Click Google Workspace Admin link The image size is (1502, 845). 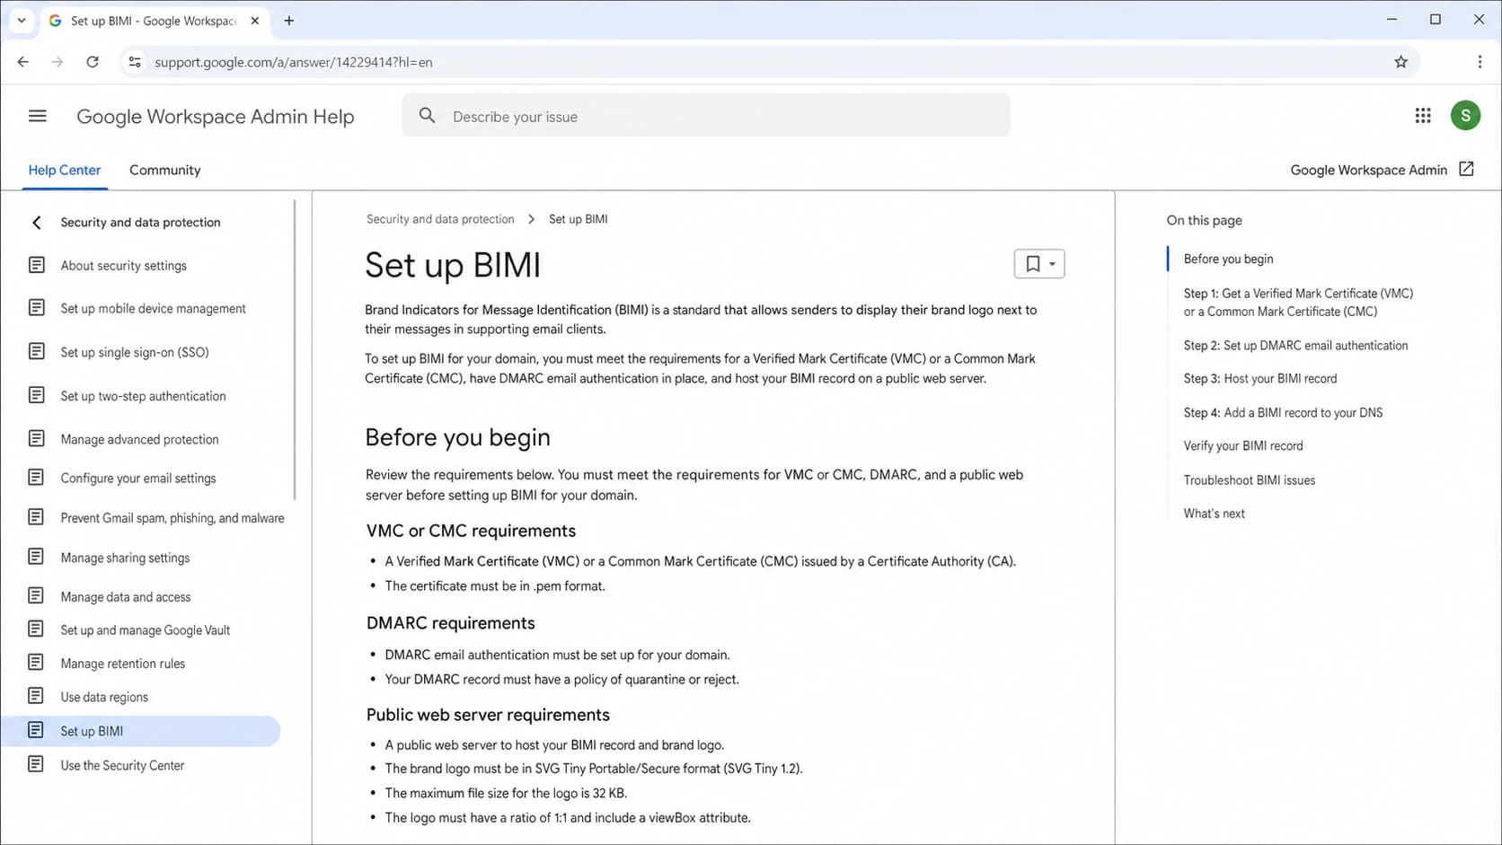coord(1369,170)
